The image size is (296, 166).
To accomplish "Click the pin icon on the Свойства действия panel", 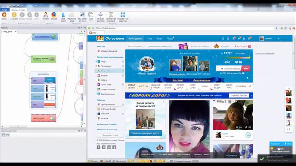I will click(82, 131).
